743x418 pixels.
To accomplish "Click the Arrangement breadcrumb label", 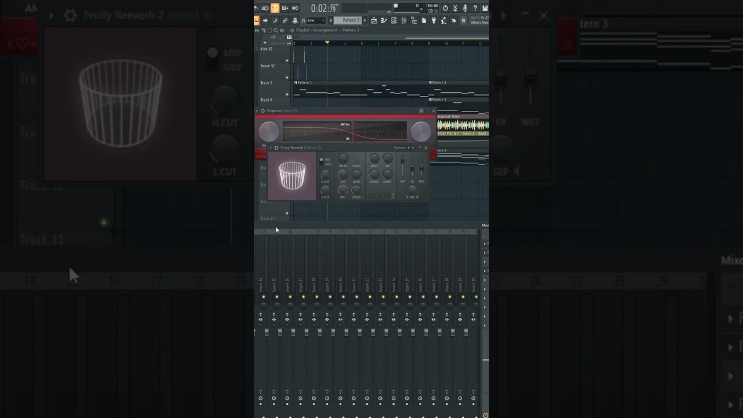I will (325, 30).
